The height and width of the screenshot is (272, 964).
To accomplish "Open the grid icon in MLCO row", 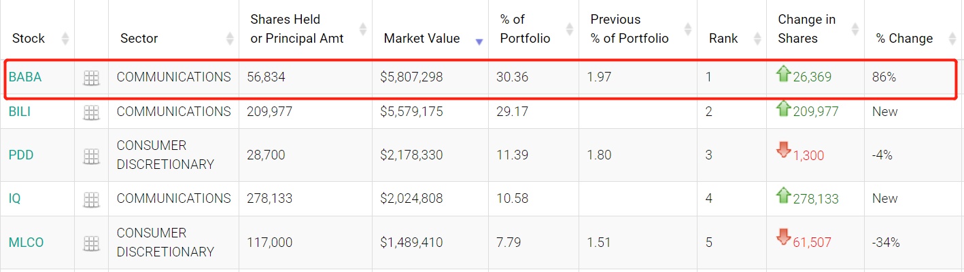I will 91,243.
